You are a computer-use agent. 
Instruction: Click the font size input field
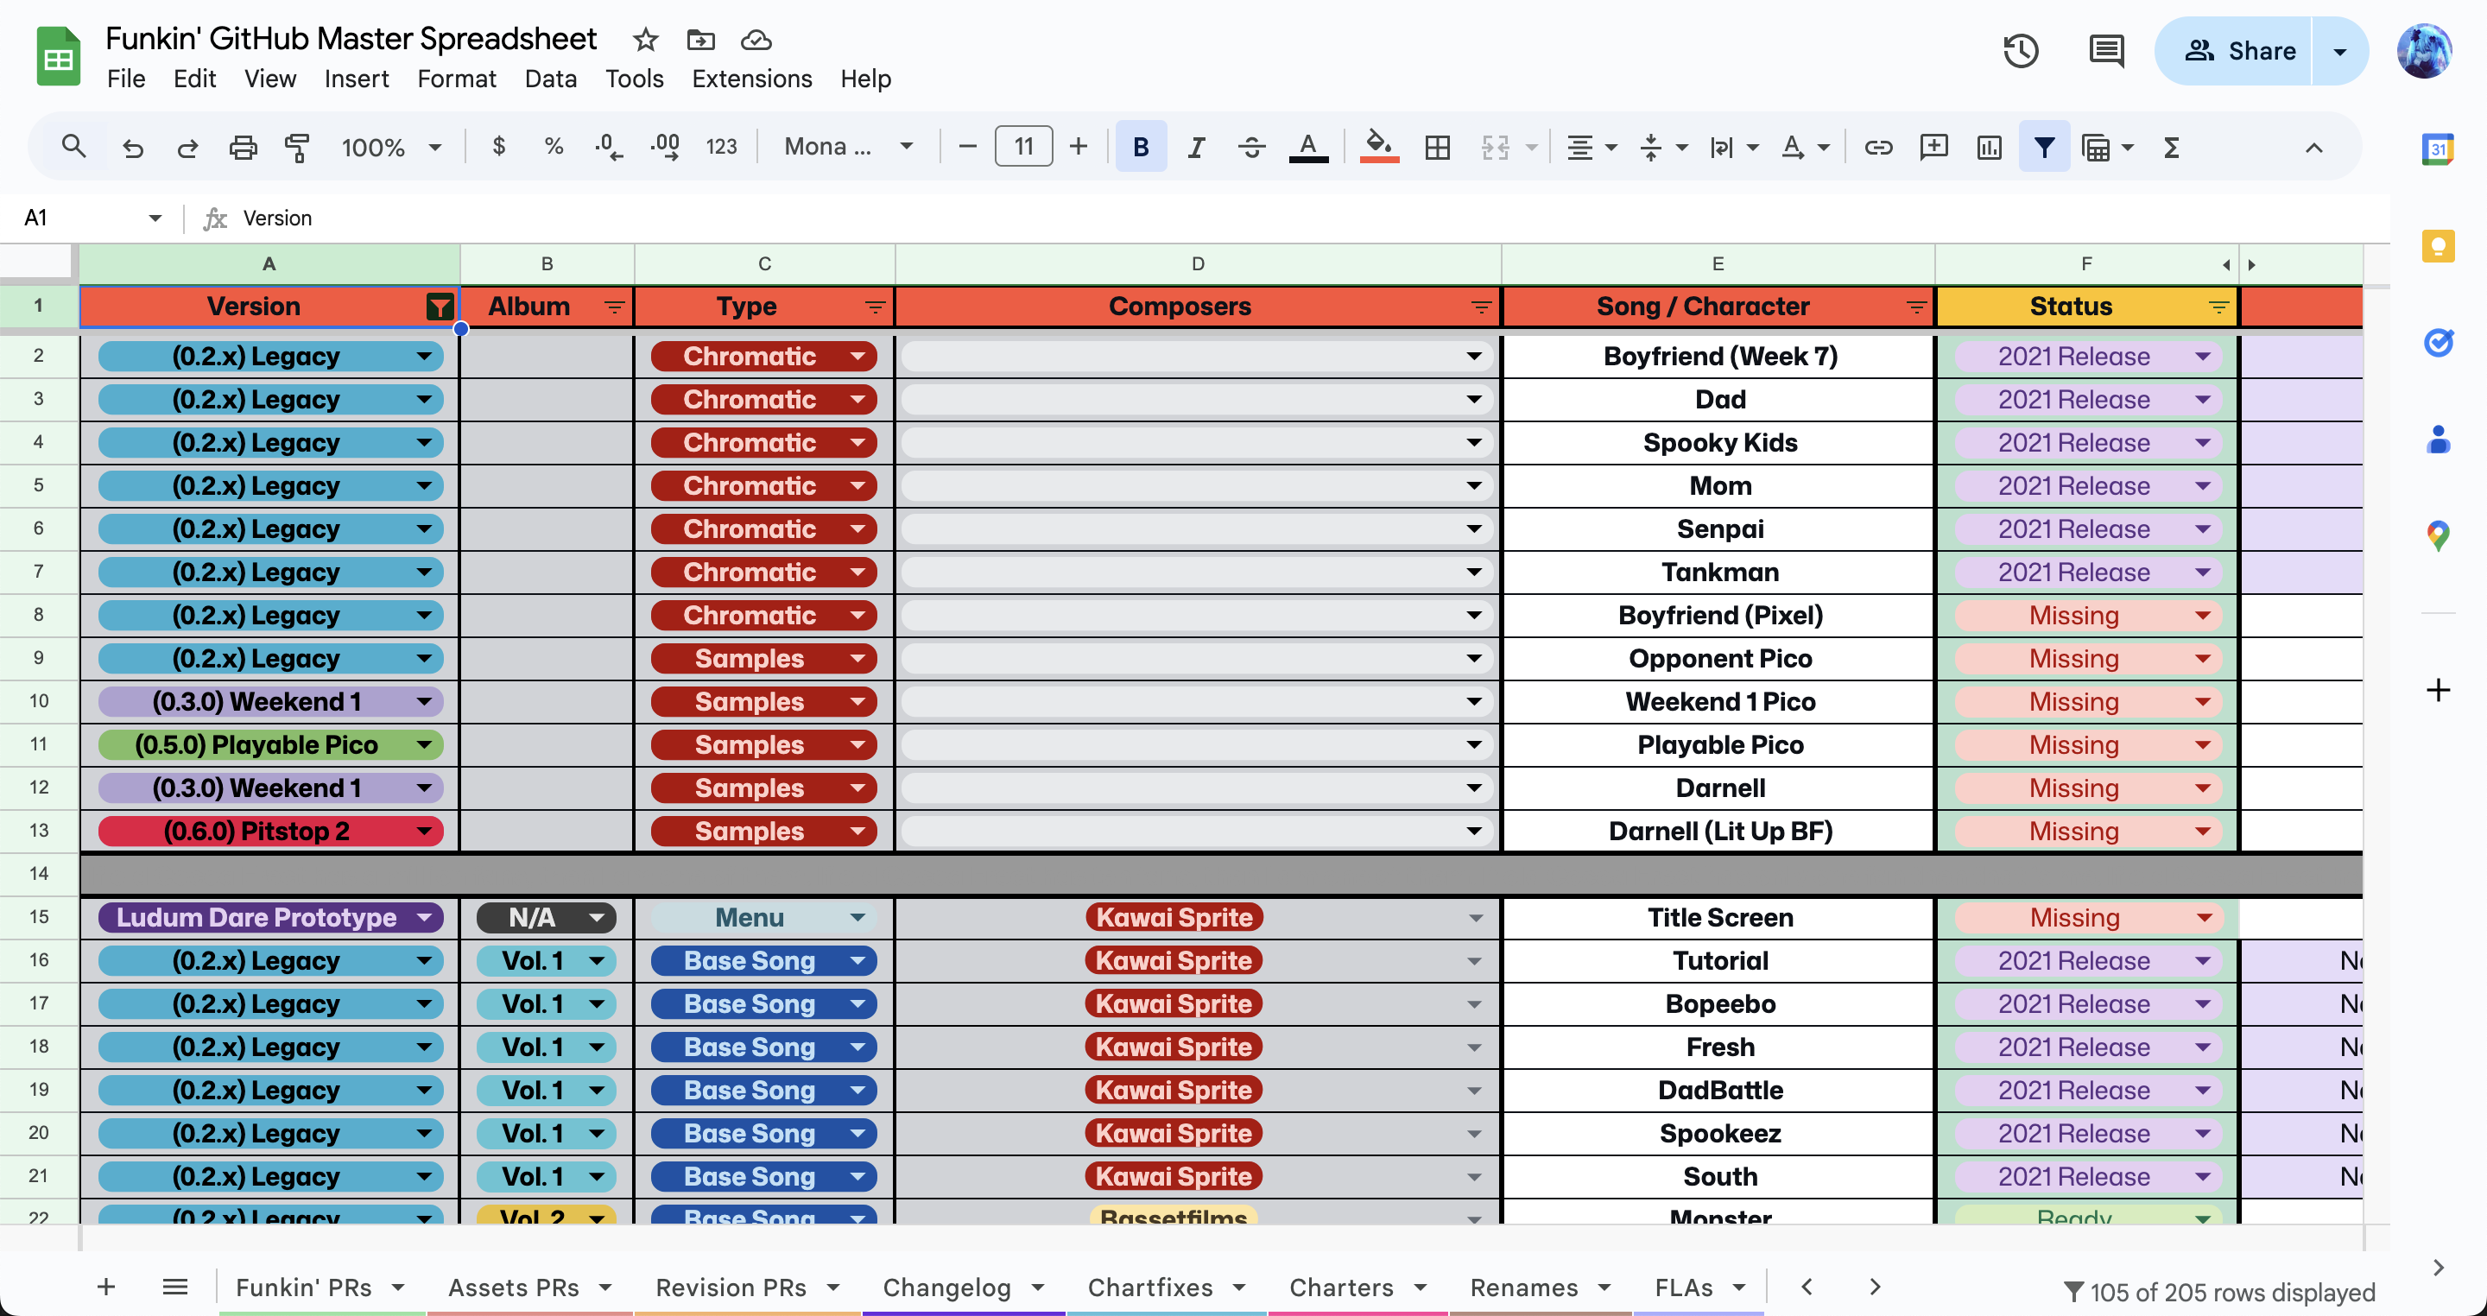1023,147
